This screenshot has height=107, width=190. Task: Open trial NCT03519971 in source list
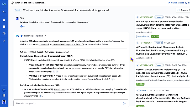point(146,43)
